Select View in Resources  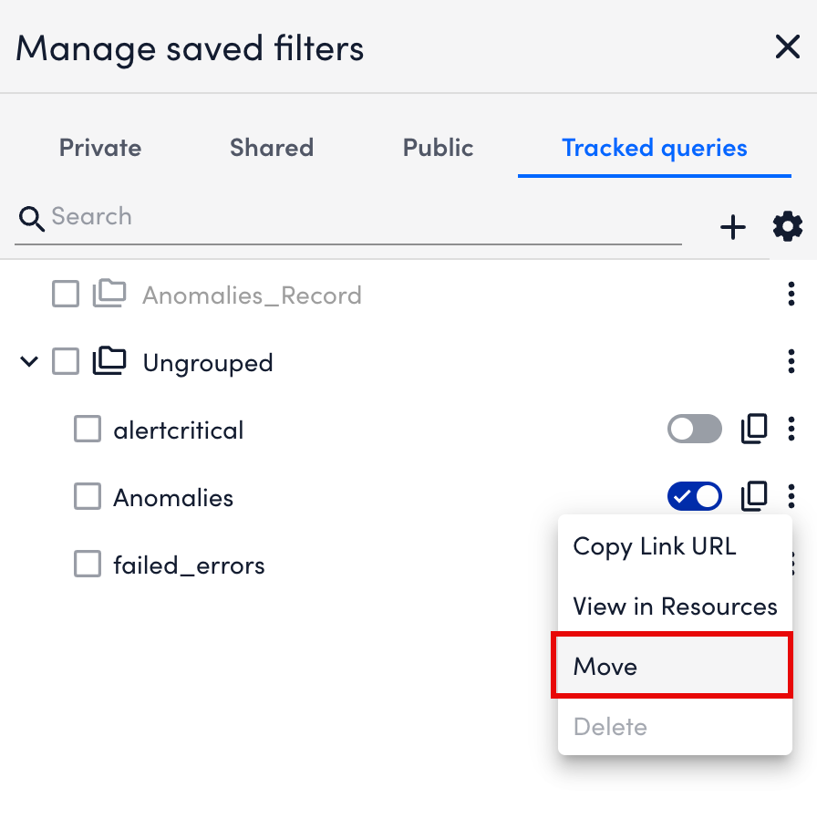(x=675, y=606)
